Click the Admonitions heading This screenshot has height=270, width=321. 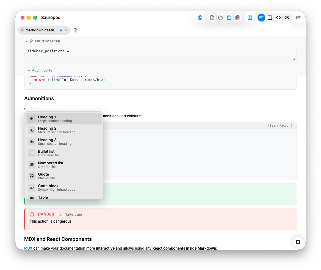point(39,99)
